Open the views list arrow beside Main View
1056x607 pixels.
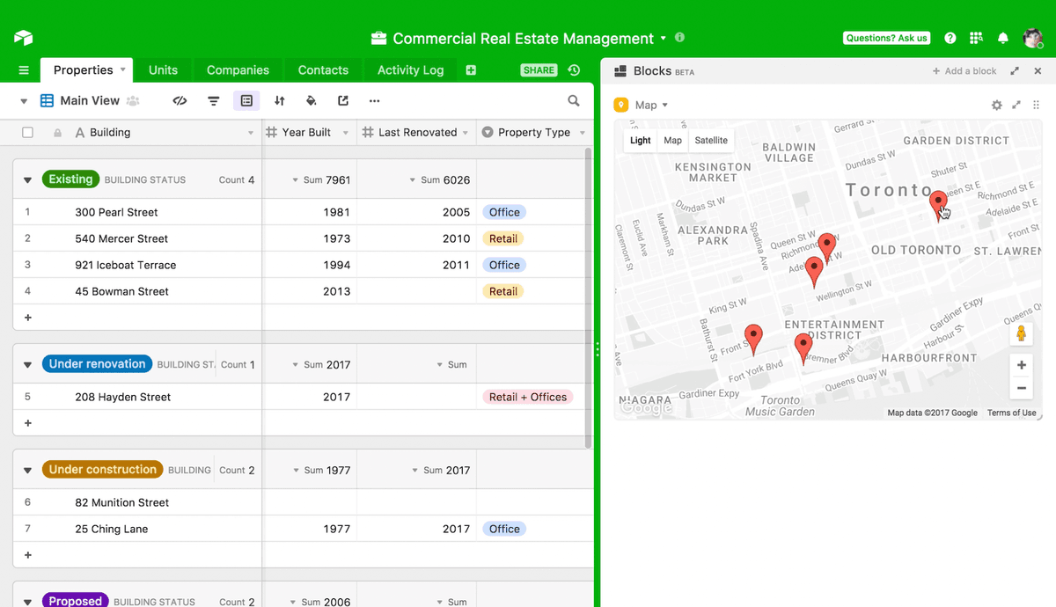24,101
